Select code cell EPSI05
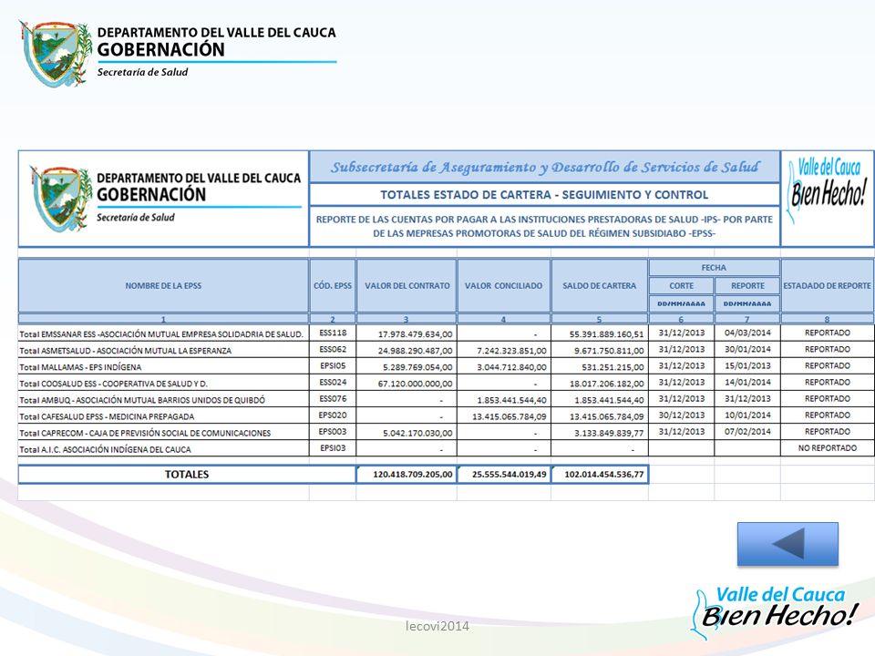This screenshot has height=656, width=875. (x=333, y=366)
